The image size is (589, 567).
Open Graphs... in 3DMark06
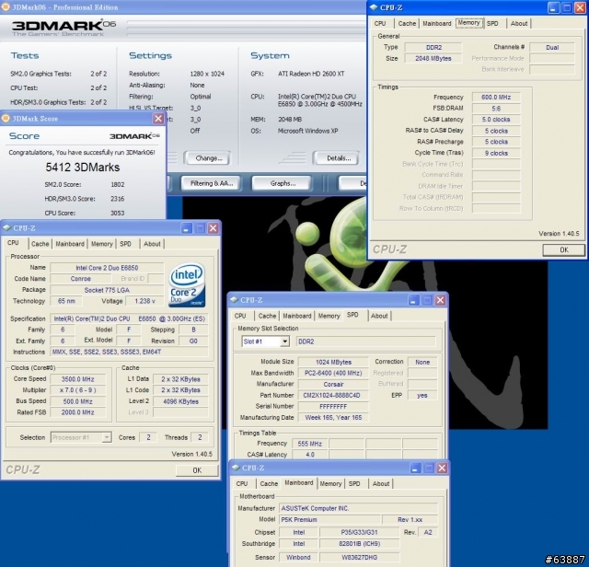click(282, 183)
